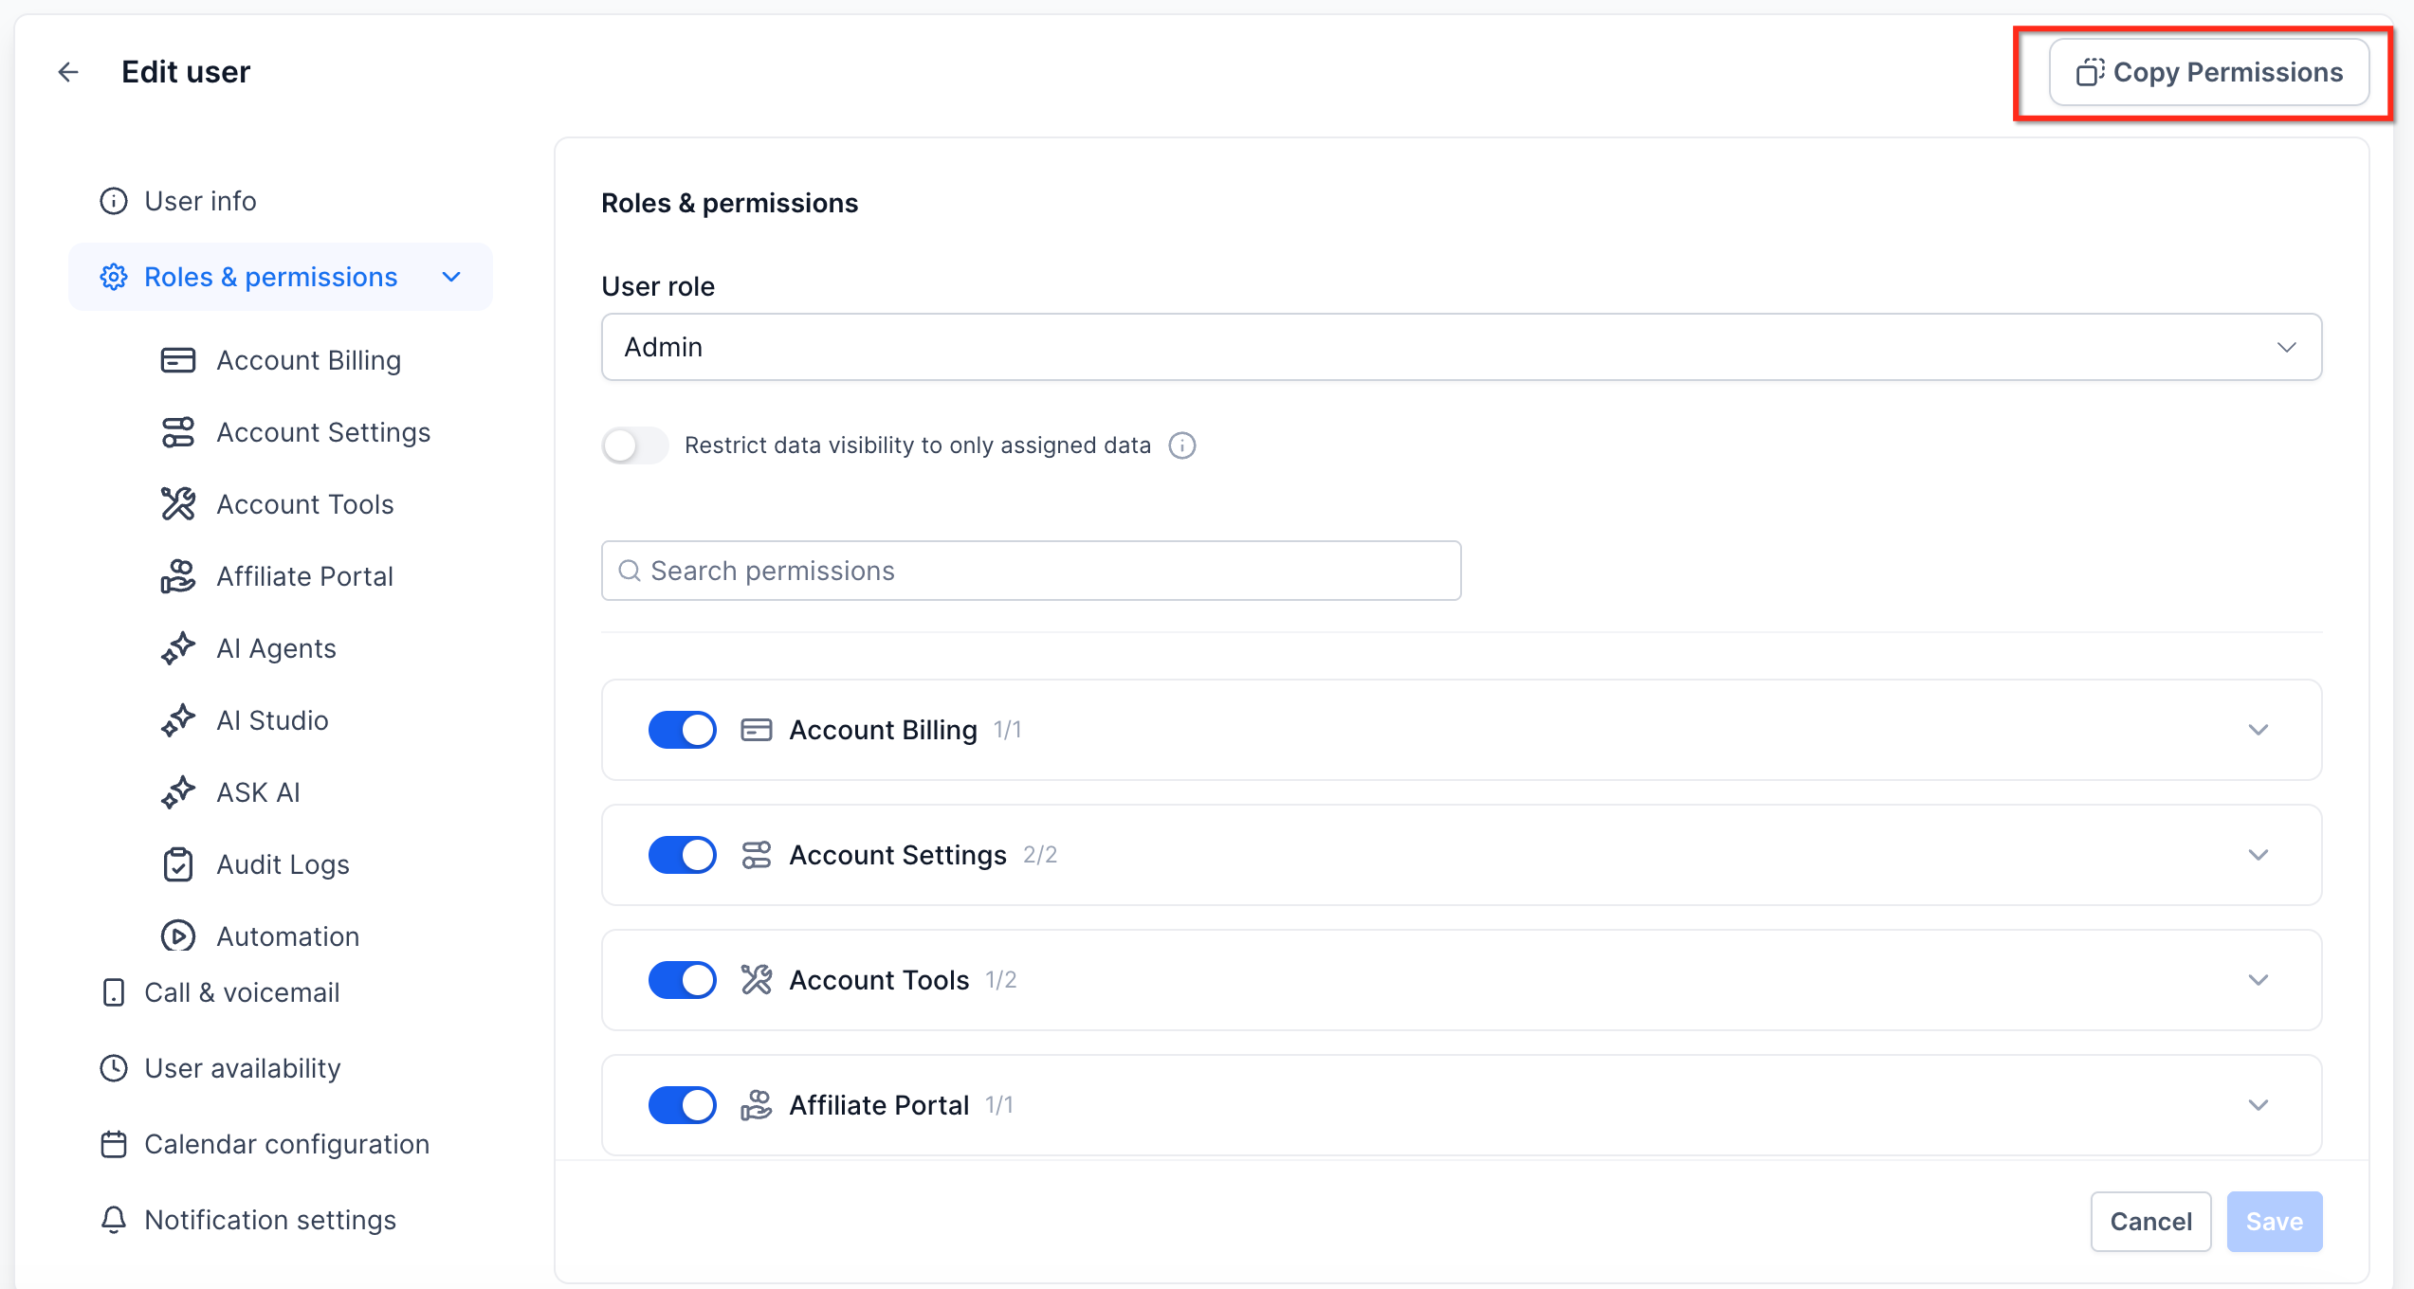The height and width of the screenshot is (1289, 2414).
Task: Click the hand icon in Affiliate Portal row
Action: click(x=757, y=1105)
